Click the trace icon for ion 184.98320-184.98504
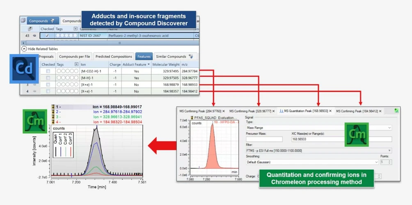Viewport: 412px width, 205px height. point(53,122)
